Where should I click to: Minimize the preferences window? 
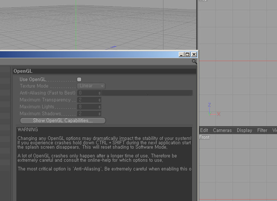click(x=181, y=55)
